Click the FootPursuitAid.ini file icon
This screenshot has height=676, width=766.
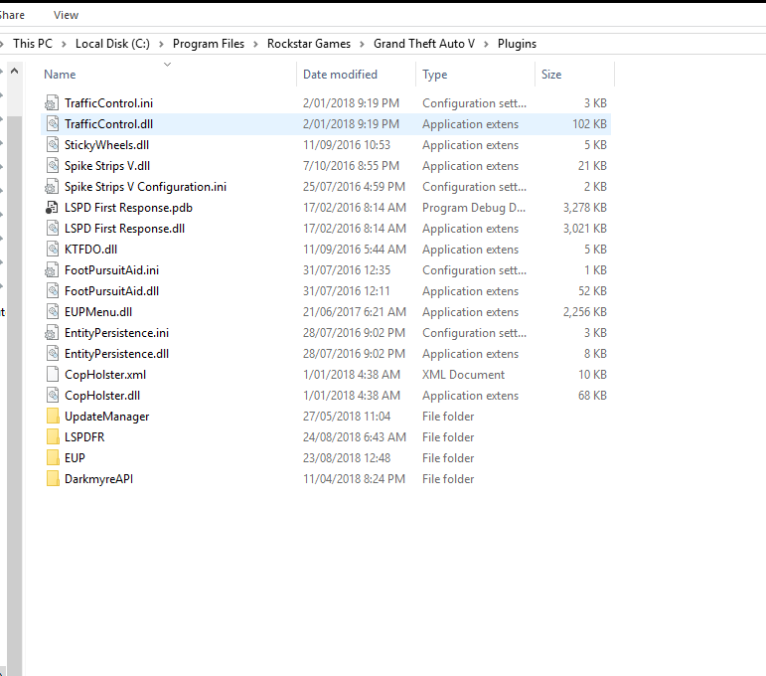click(x=53, y=270)
